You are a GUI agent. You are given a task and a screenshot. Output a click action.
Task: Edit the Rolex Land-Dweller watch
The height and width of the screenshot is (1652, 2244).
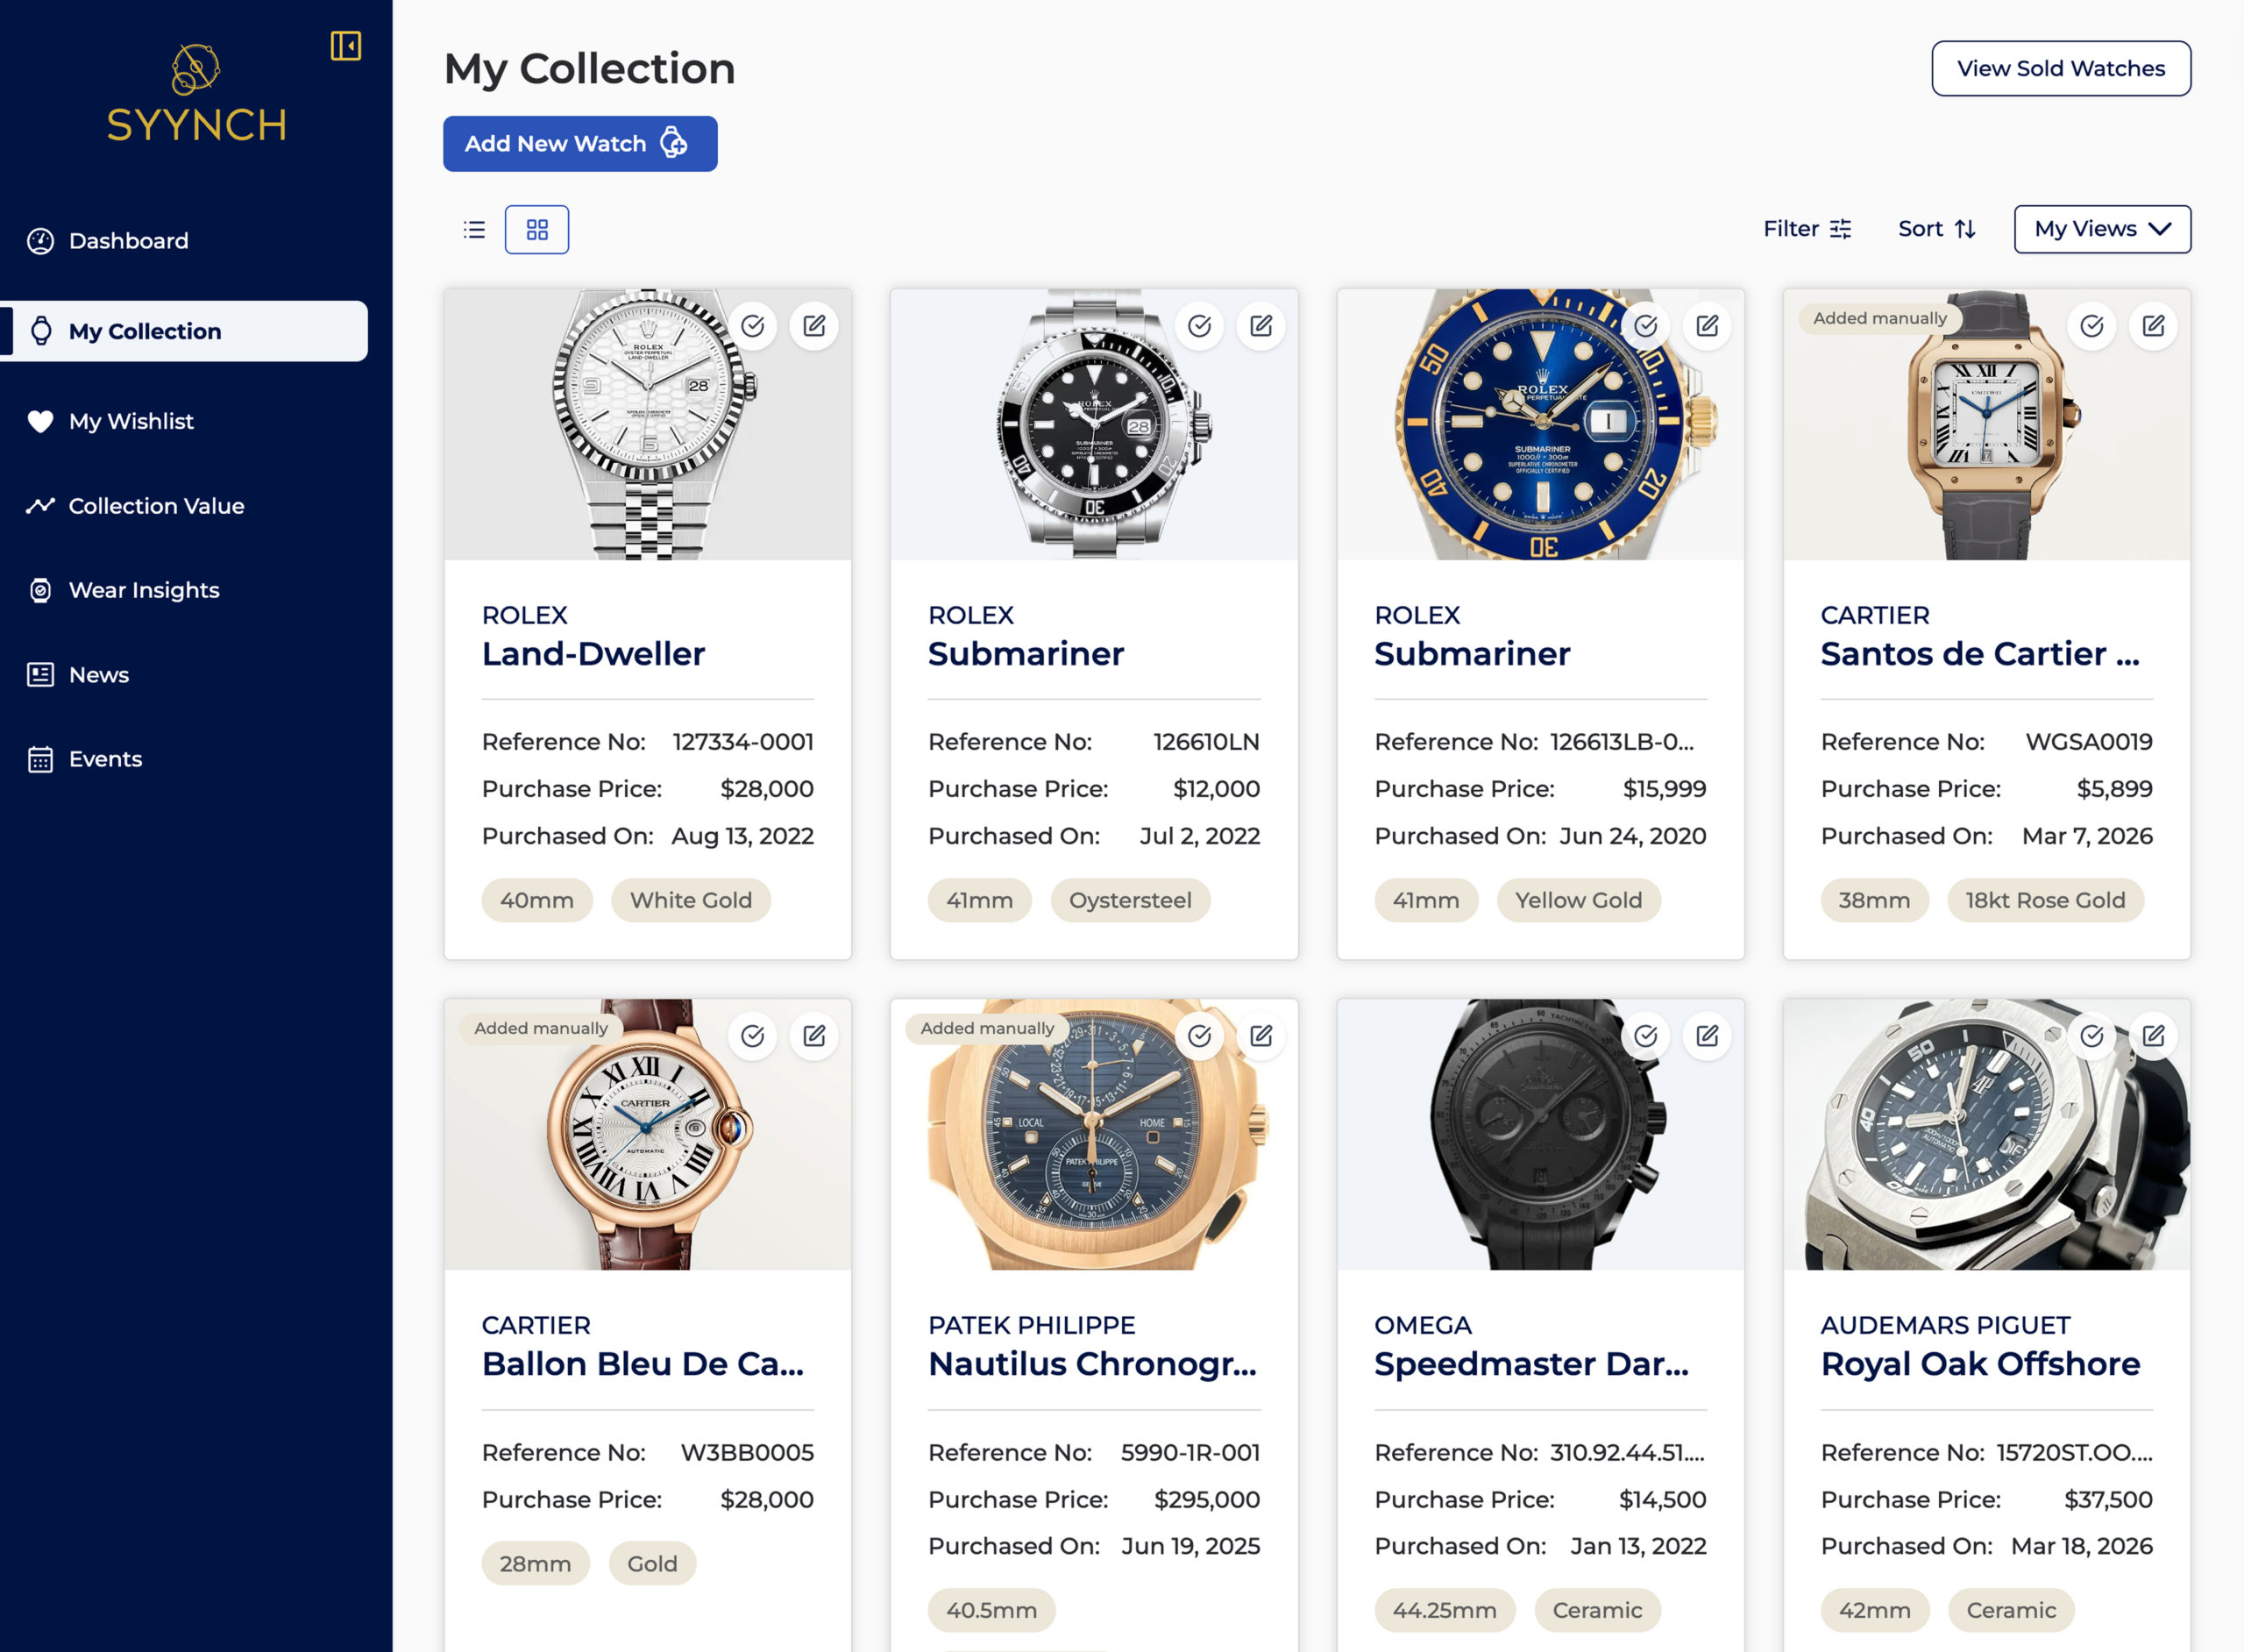coord(814,326)
